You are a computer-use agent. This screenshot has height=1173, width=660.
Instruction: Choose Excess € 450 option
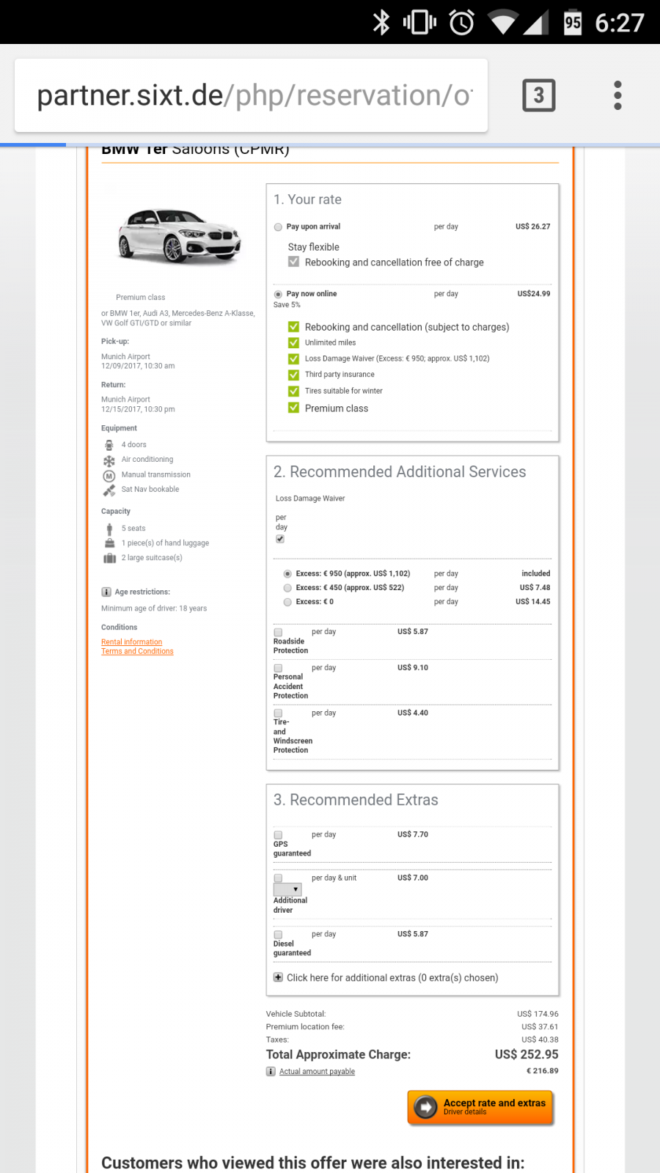point(287,588)
